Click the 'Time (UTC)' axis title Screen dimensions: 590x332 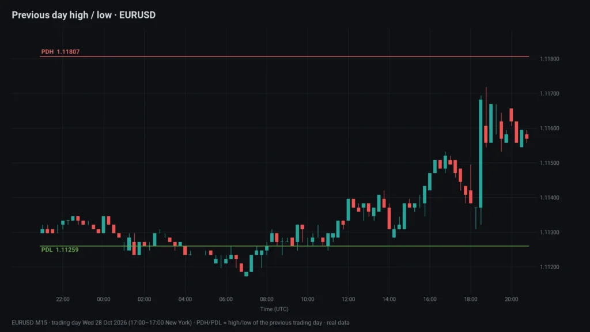[274, 309]
